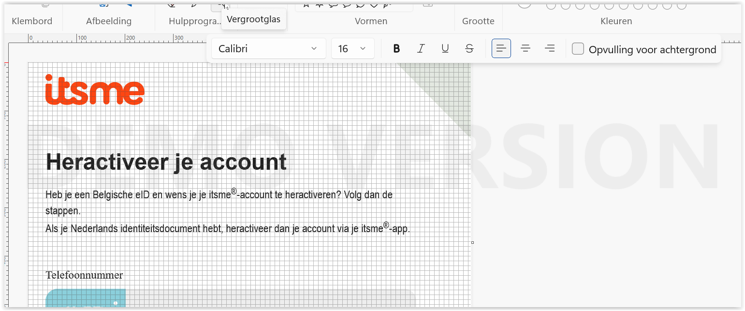Open the font size 16 dropdown
Image resolution: width=745 pixels, height=311 pixels.
[352, 48]
